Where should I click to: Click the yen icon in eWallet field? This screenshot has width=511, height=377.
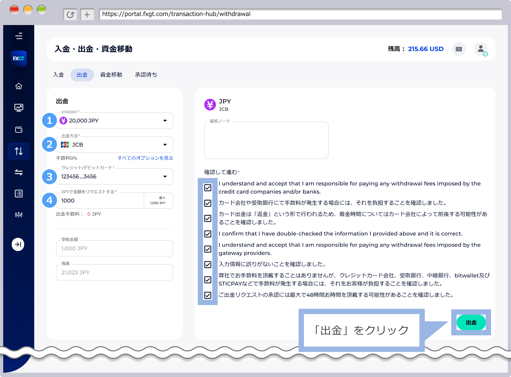[x=63, y=121]
